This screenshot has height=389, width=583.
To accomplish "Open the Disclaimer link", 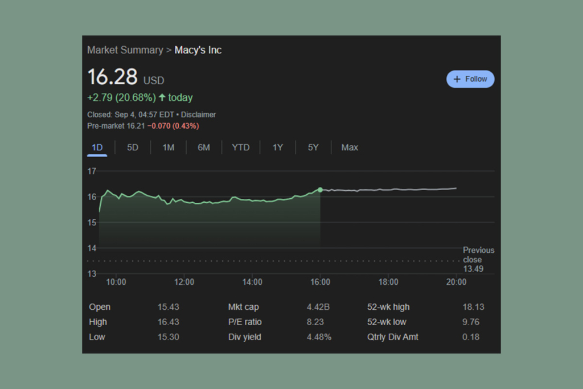I will (199, 114).
